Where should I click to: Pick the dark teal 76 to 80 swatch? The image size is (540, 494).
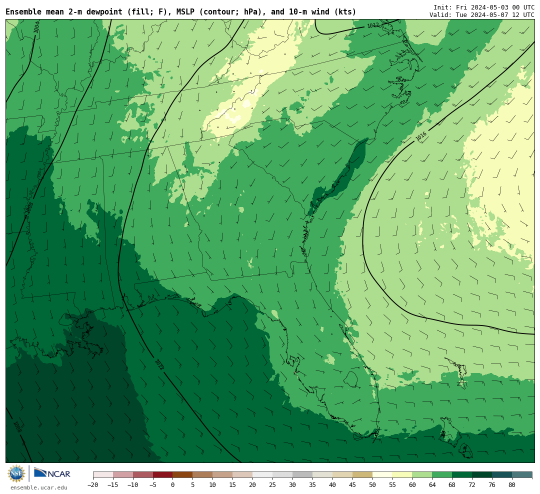pyautogui.click(x=502, y=475)
